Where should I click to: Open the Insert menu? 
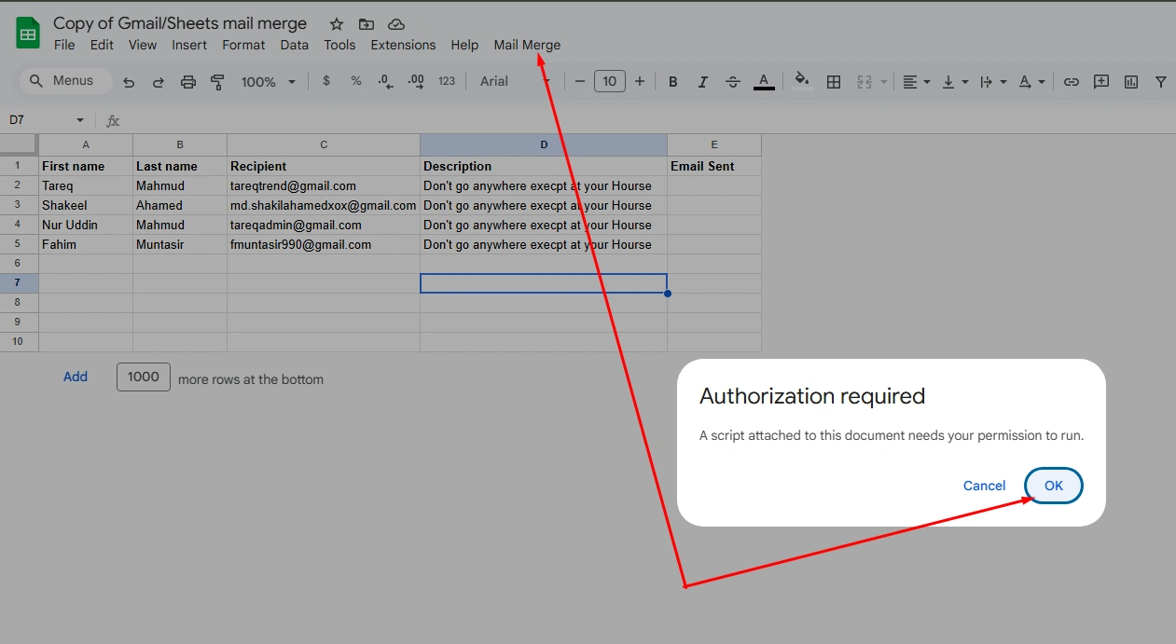tap(189, 45)
